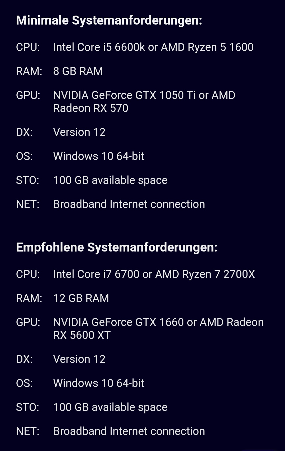
Task: Click the minimum Broadband Internet connection text
Action: [x=129, y=204]
